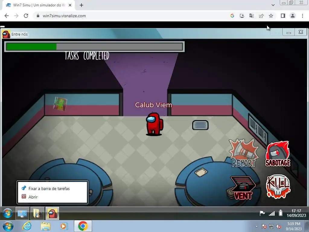Image resolution: width=309 pixels, height=232 pixels.
Task: Expand the tab search chevron
Action: tap(273, 5)
